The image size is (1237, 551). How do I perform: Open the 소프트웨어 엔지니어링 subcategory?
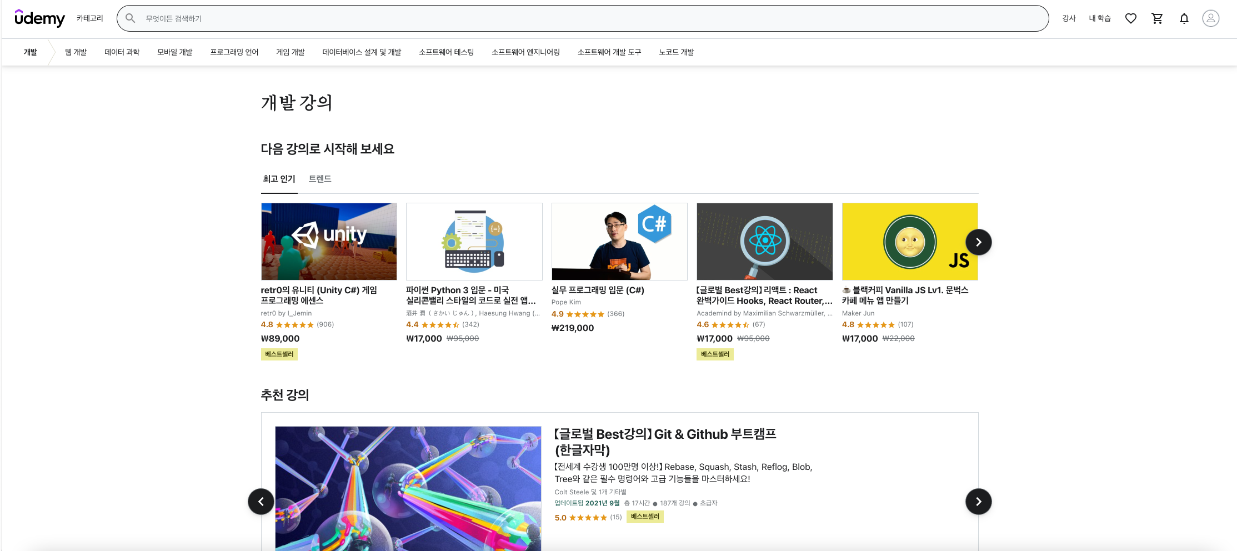click(x=525, y=52)
